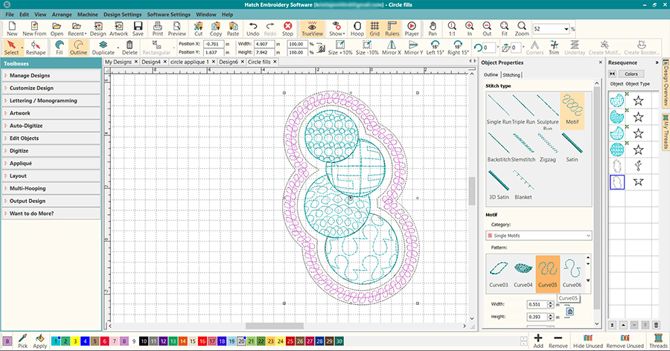Toggle the Rulers display
670x351 pixels.
pos(392,29)
